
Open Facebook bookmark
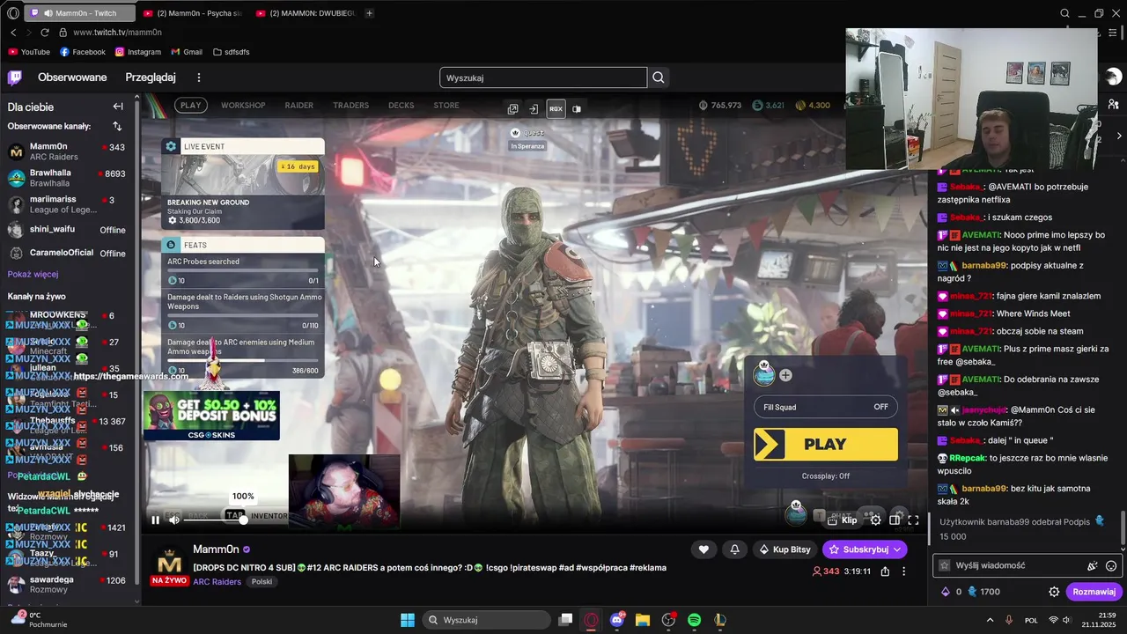point(82,52)
